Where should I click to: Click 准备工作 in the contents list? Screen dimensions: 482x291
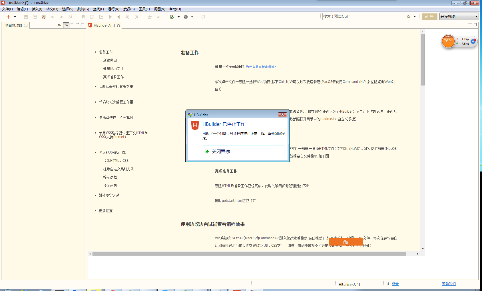[x=106, y=52]
